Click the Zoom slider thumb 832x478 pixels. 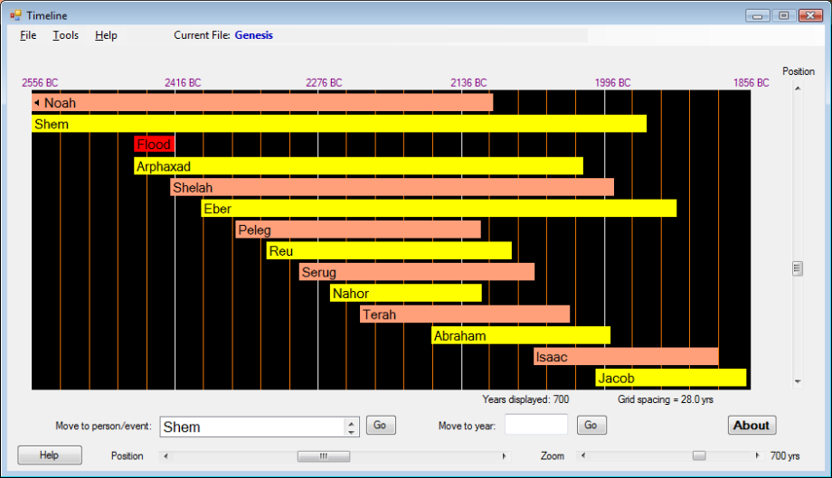coord(699,456)
